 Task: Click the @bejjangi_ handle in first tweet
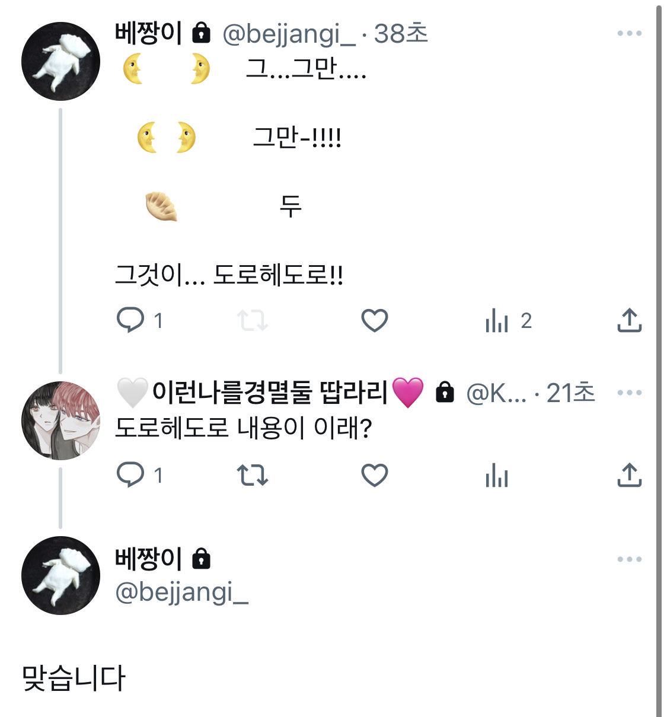pos(289,34)
